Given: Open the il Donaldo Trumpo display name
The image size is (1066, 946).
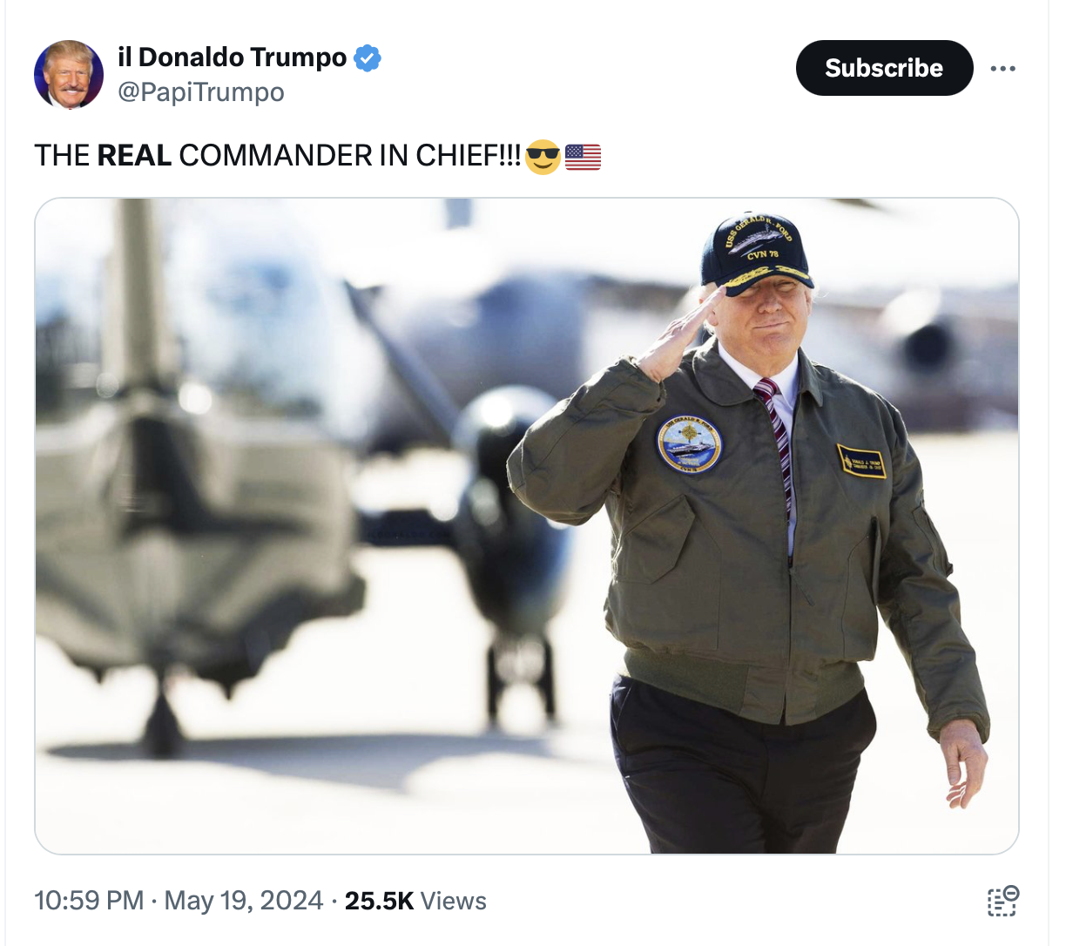Looking at the screenshot, I should (233, 57).
